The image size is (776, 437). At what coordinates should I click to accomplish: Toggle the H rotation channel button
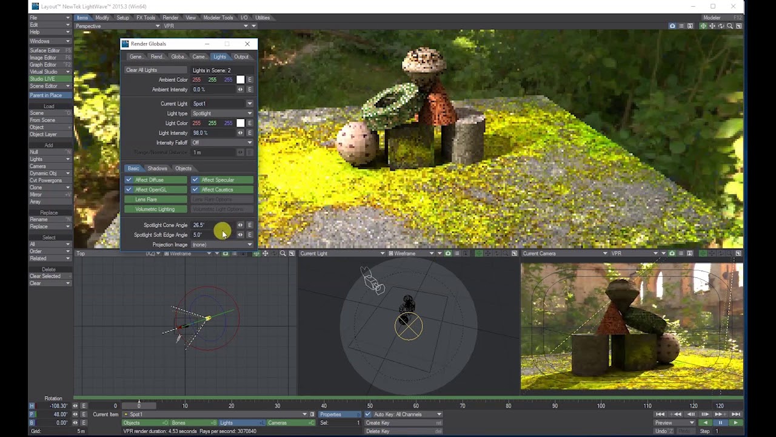[32, 406]
